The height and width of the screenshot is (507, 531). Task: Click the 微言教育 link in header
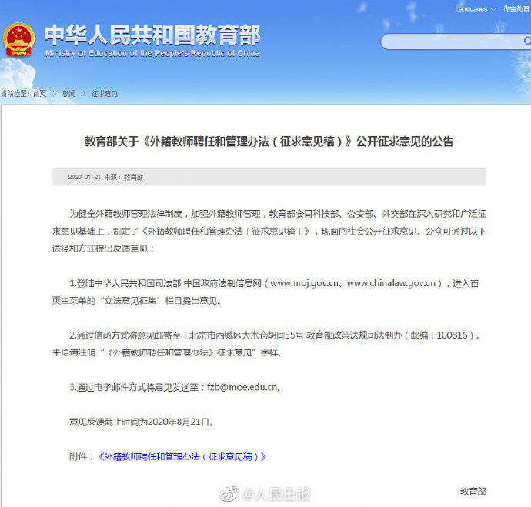tap(517, 9)
